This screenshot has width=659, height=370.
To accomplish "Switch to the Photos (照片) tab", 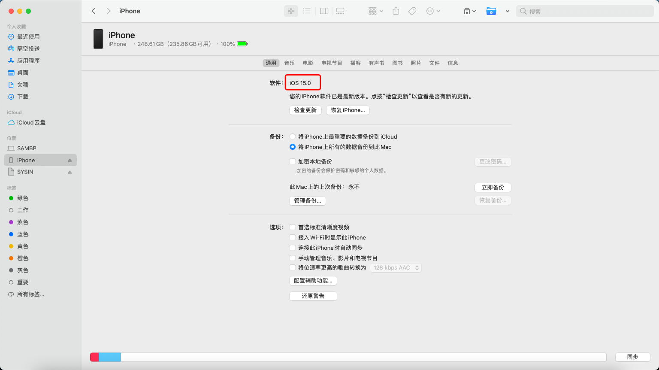I will click(416, 63).
